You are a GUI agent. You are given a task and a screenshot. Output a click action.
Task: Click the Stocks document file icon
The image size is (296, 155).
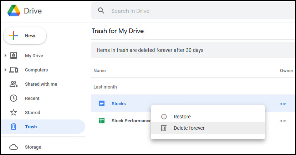pos(102,103)
